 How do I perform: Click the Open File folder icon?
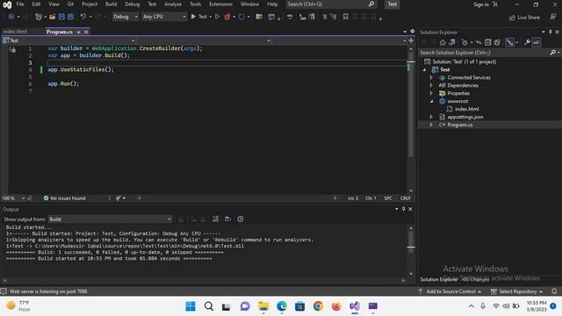tap(53, 17)
